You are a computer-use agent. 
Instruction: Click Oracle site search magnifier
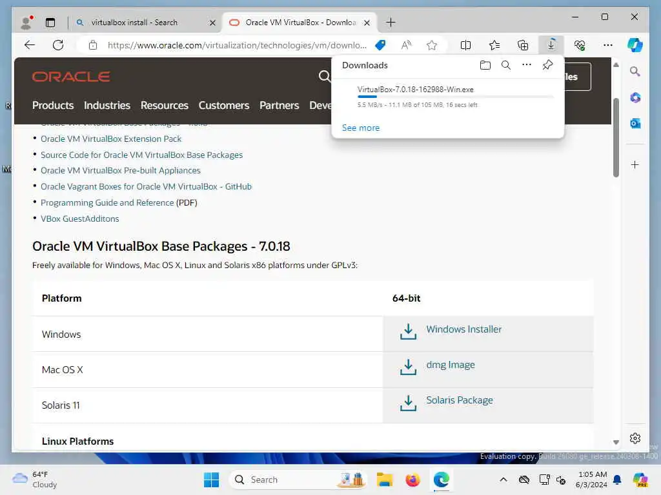[x=324, y=76]
